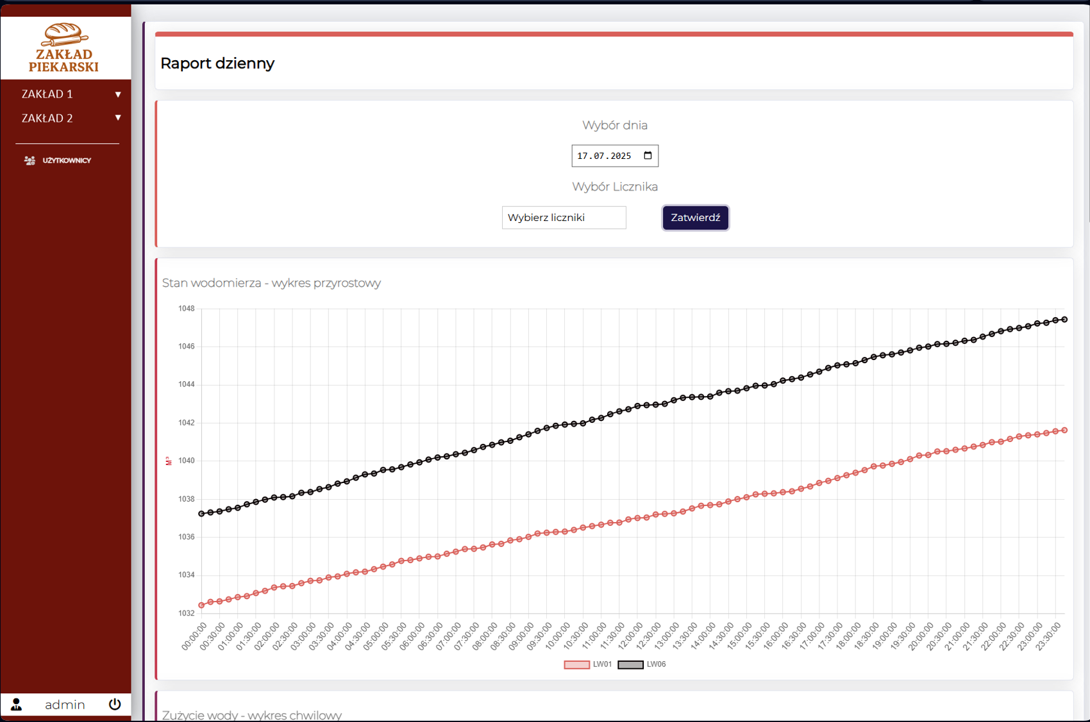
Task: Toggle LW06 series via legend label
Action: 656,664
